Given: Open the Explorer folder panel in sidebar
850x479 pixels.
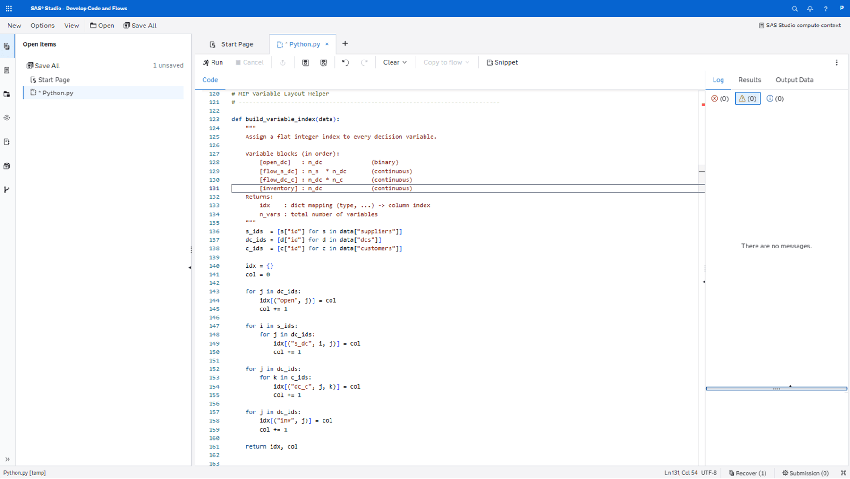Looking at the screenshot, I should click(x=7, y=94).
